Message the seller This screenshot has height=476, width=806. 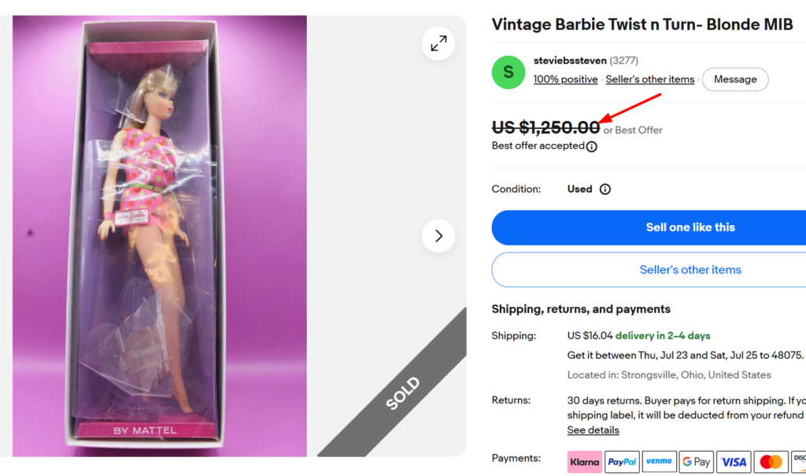coord(735,79)
